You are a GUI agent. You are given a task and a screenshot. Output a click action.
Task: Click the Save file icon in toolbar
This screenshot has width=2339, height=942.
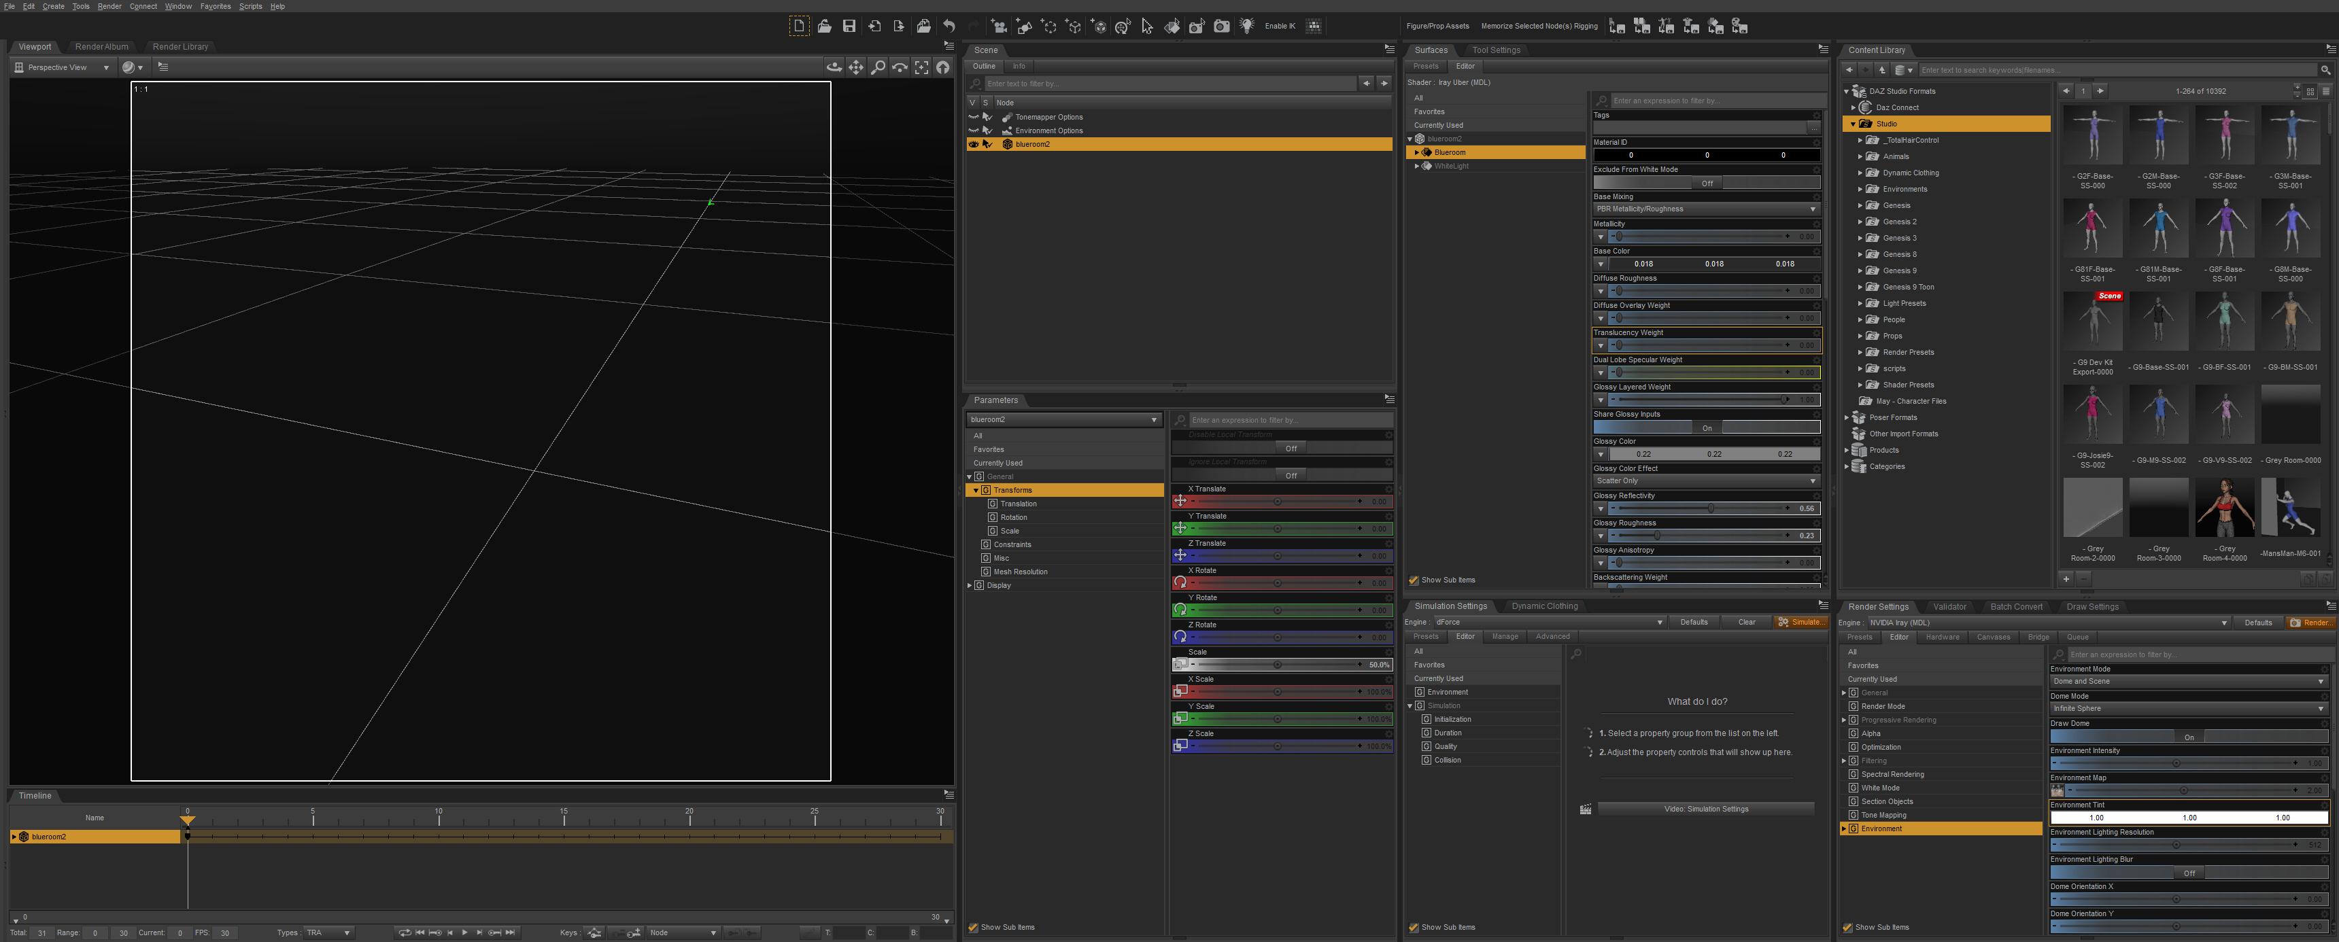849,27
